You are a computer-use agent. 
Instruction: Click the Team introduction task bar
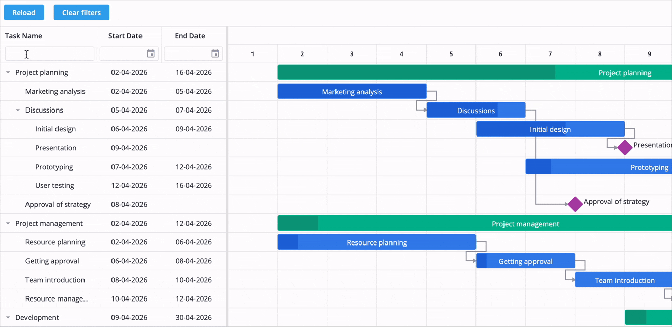[624, 280]
